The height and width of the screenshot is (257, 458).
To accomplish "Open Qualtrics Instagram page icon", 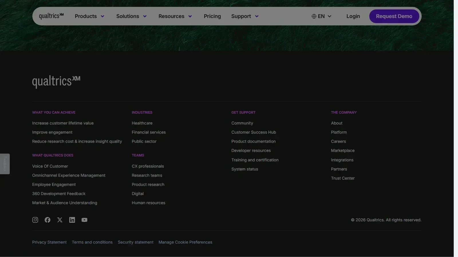I will click(35, 220).
